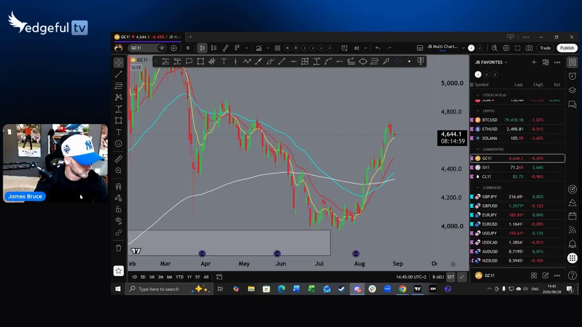Collapse the COMMODITIES section
582x327 pixels.
[478, 149]
